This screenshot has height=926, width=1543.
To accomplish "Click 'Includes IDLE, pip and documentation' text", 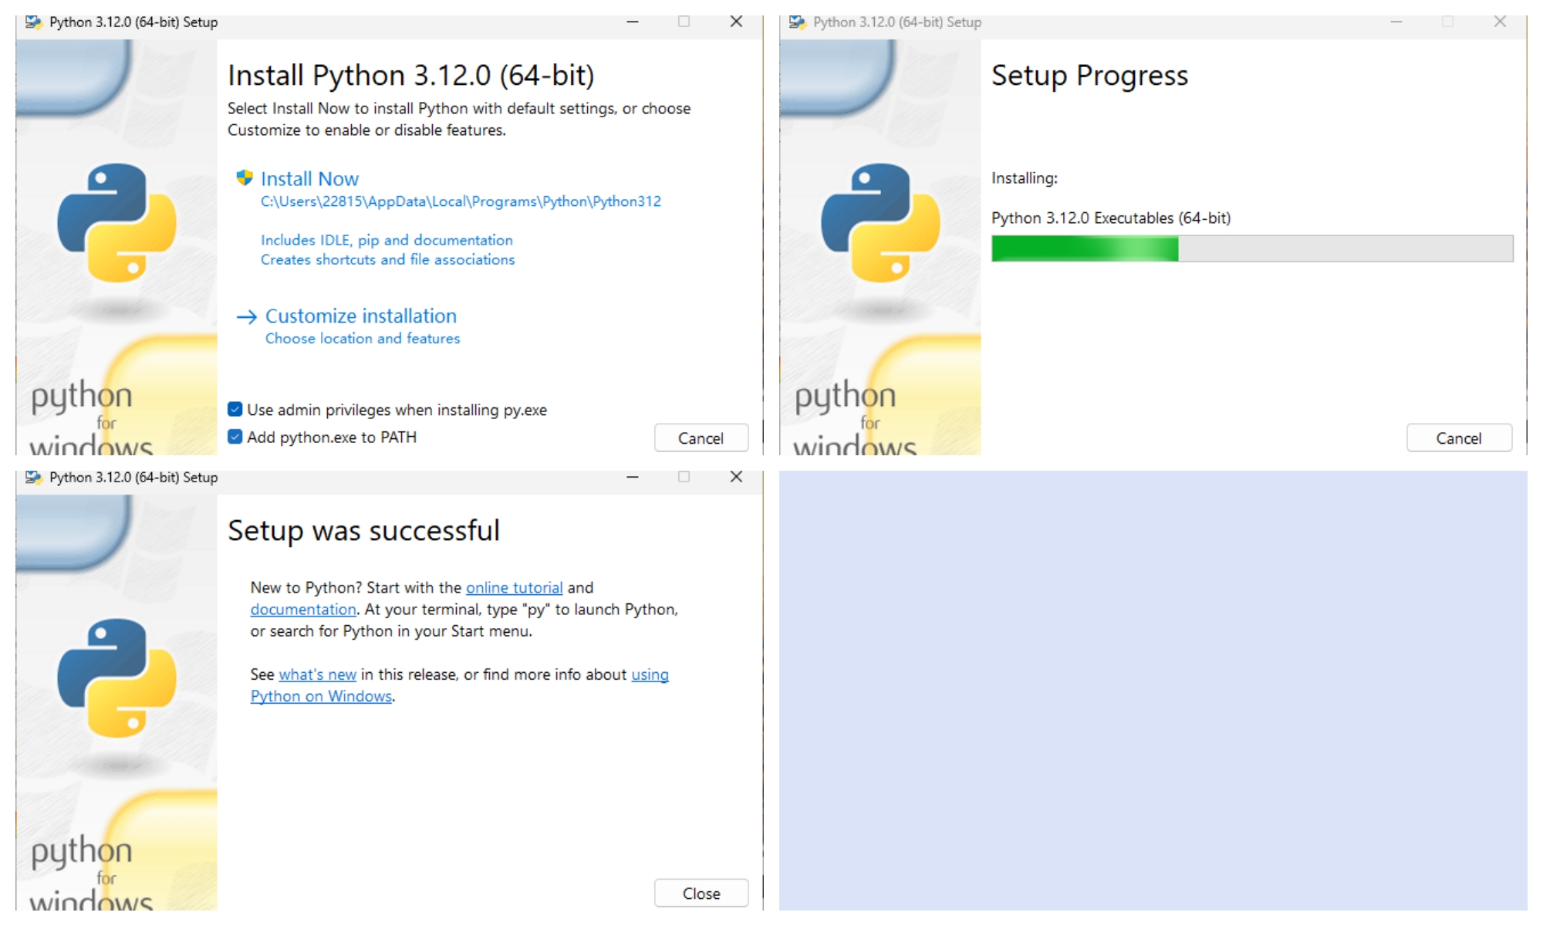I will [x=387, y=240].
